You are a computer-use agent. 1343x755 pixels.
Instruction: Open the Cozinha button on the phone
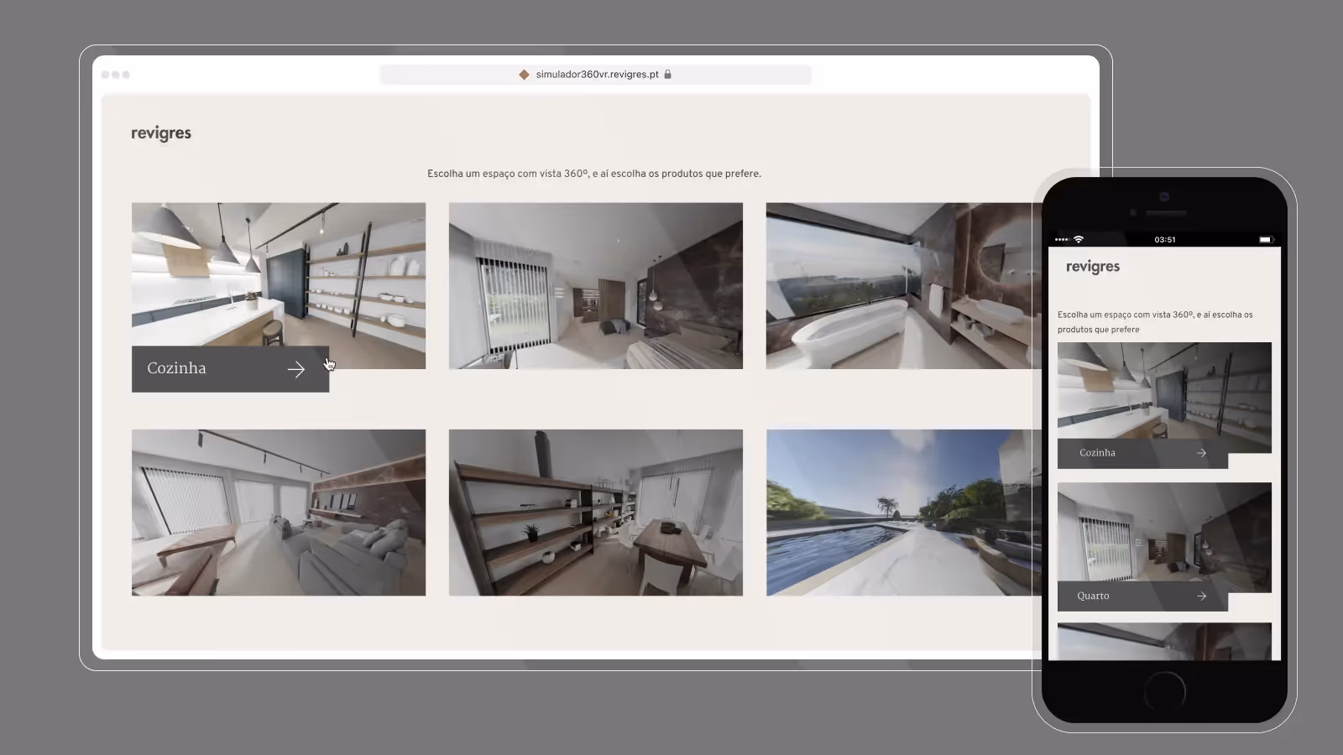1142,453
